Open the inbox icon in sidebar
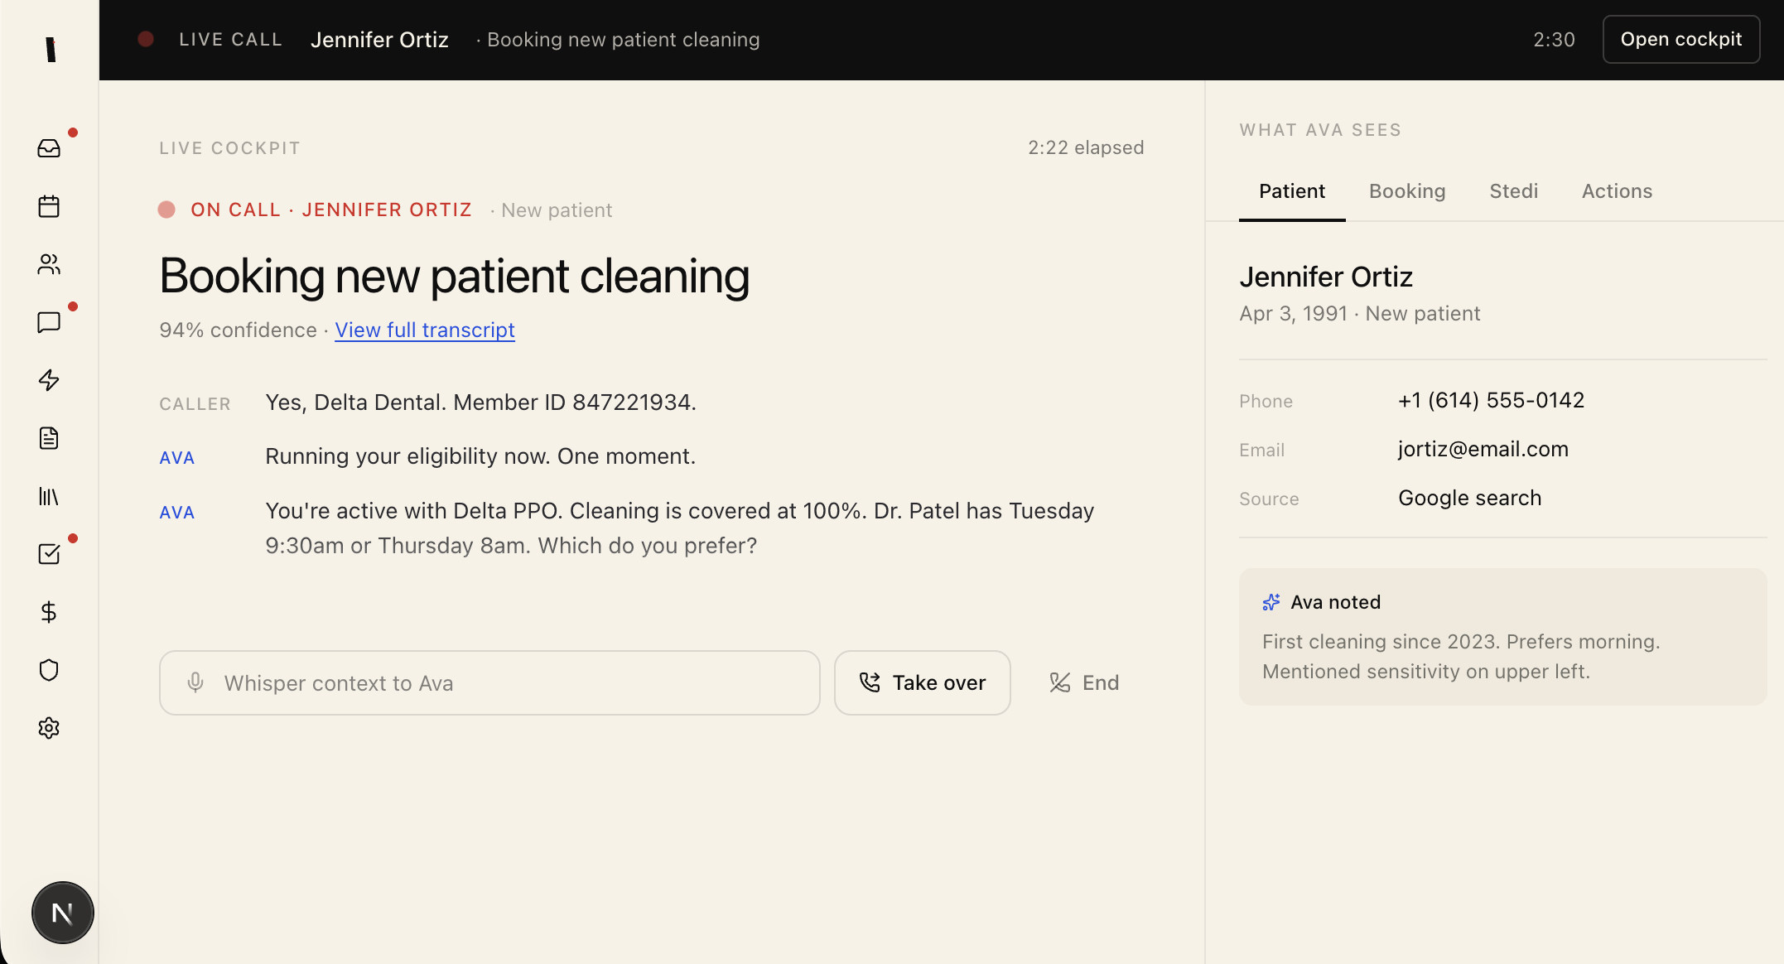Screen dimensions: 1784x964 click(x=49, y=148)
